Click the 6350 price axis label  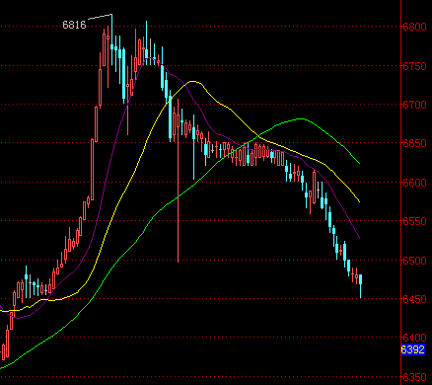coord(415,377)
